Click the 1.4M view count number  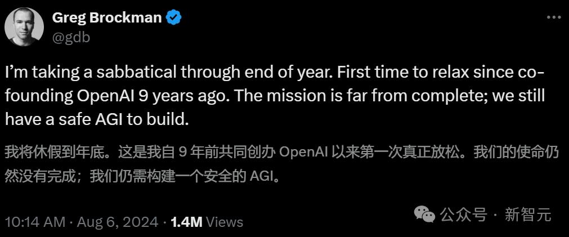(x=186, y=222)
